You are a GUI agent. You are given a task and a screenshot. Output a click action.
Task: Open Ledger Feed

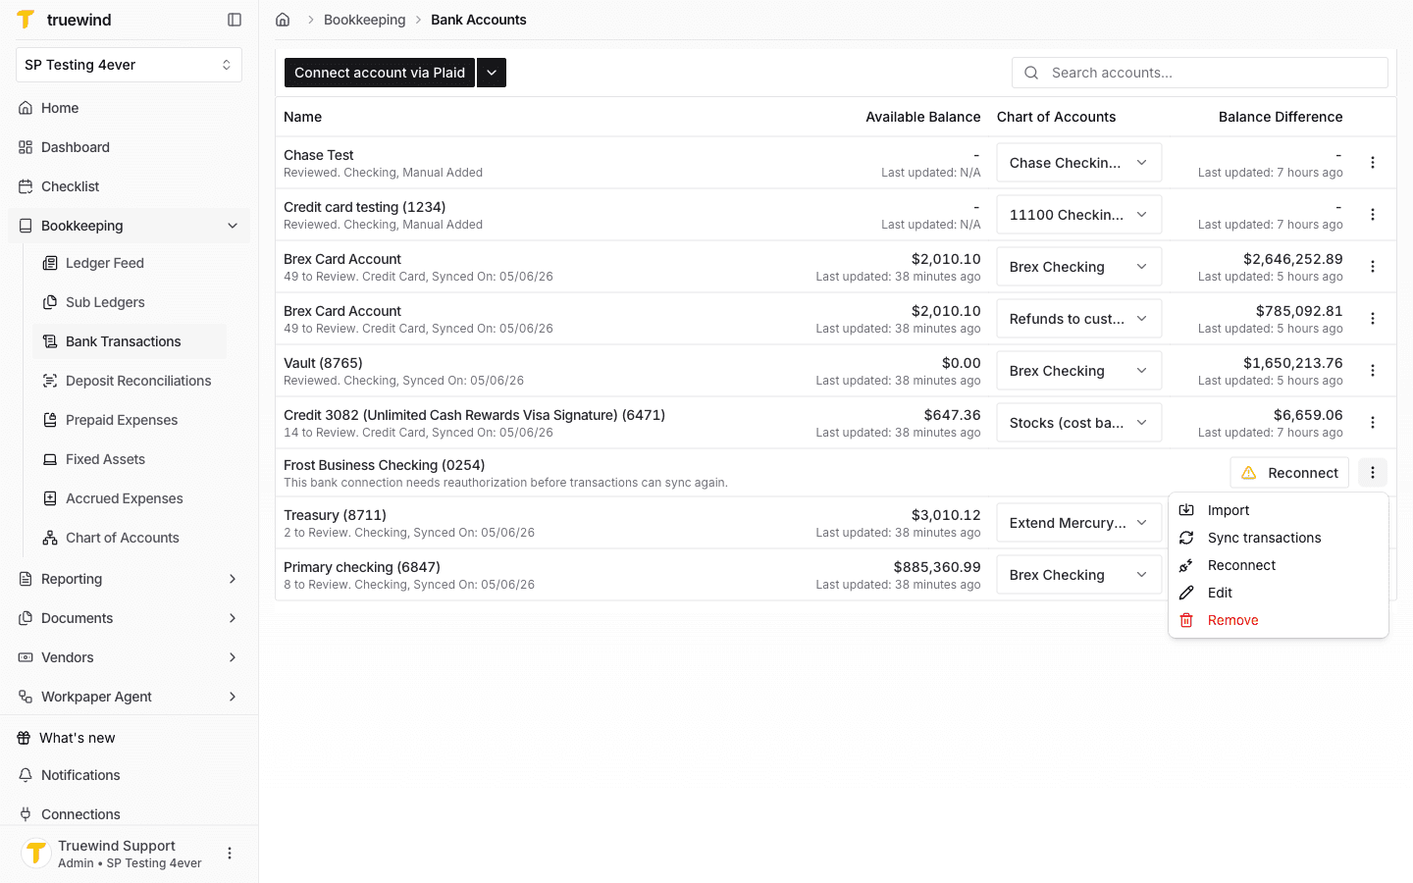point(130,263)
